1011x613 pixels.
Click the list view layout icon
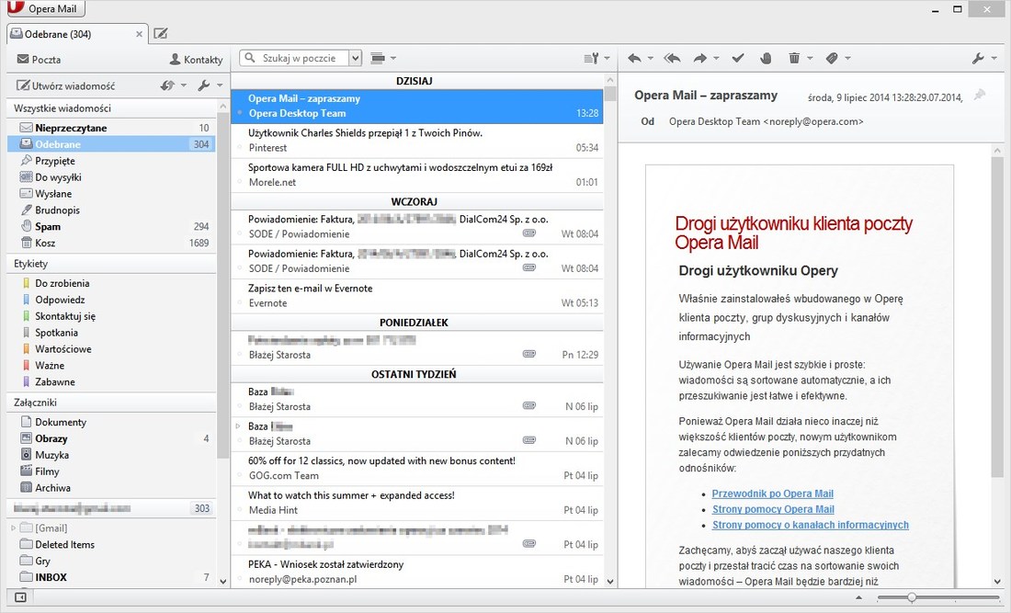(x=378, y=58)
